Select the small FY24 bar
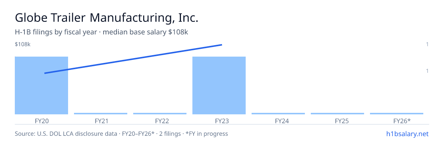This screenshot has width=444, height=148. click(x=278, y=114)
